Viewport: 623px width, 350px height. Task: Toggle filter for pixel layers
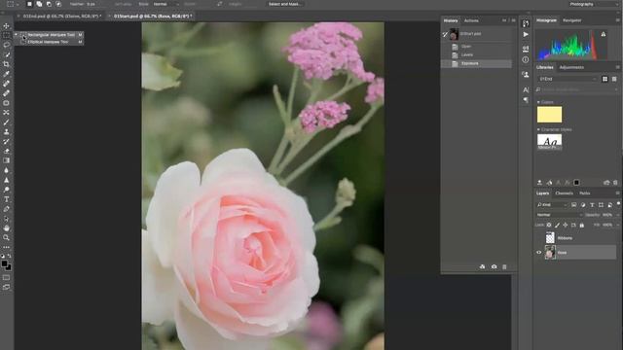point(573,205)
